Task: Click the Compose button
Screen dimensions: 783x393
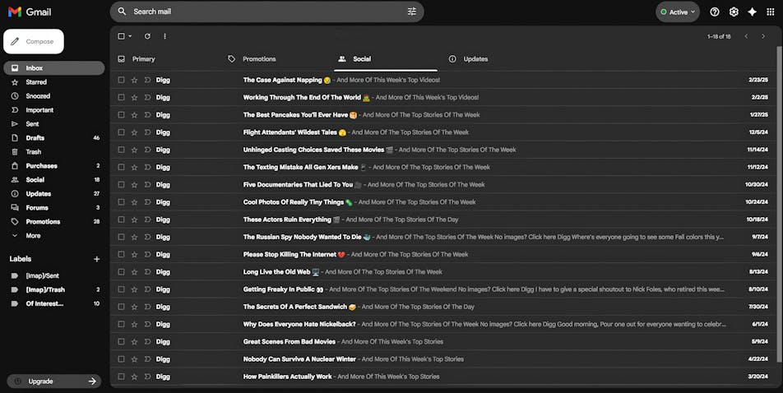Action: [34, 41]
